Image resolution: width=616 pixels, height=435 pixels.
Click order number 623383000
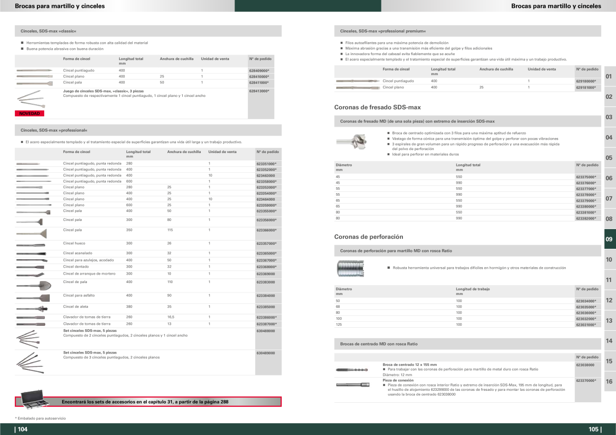266,282
